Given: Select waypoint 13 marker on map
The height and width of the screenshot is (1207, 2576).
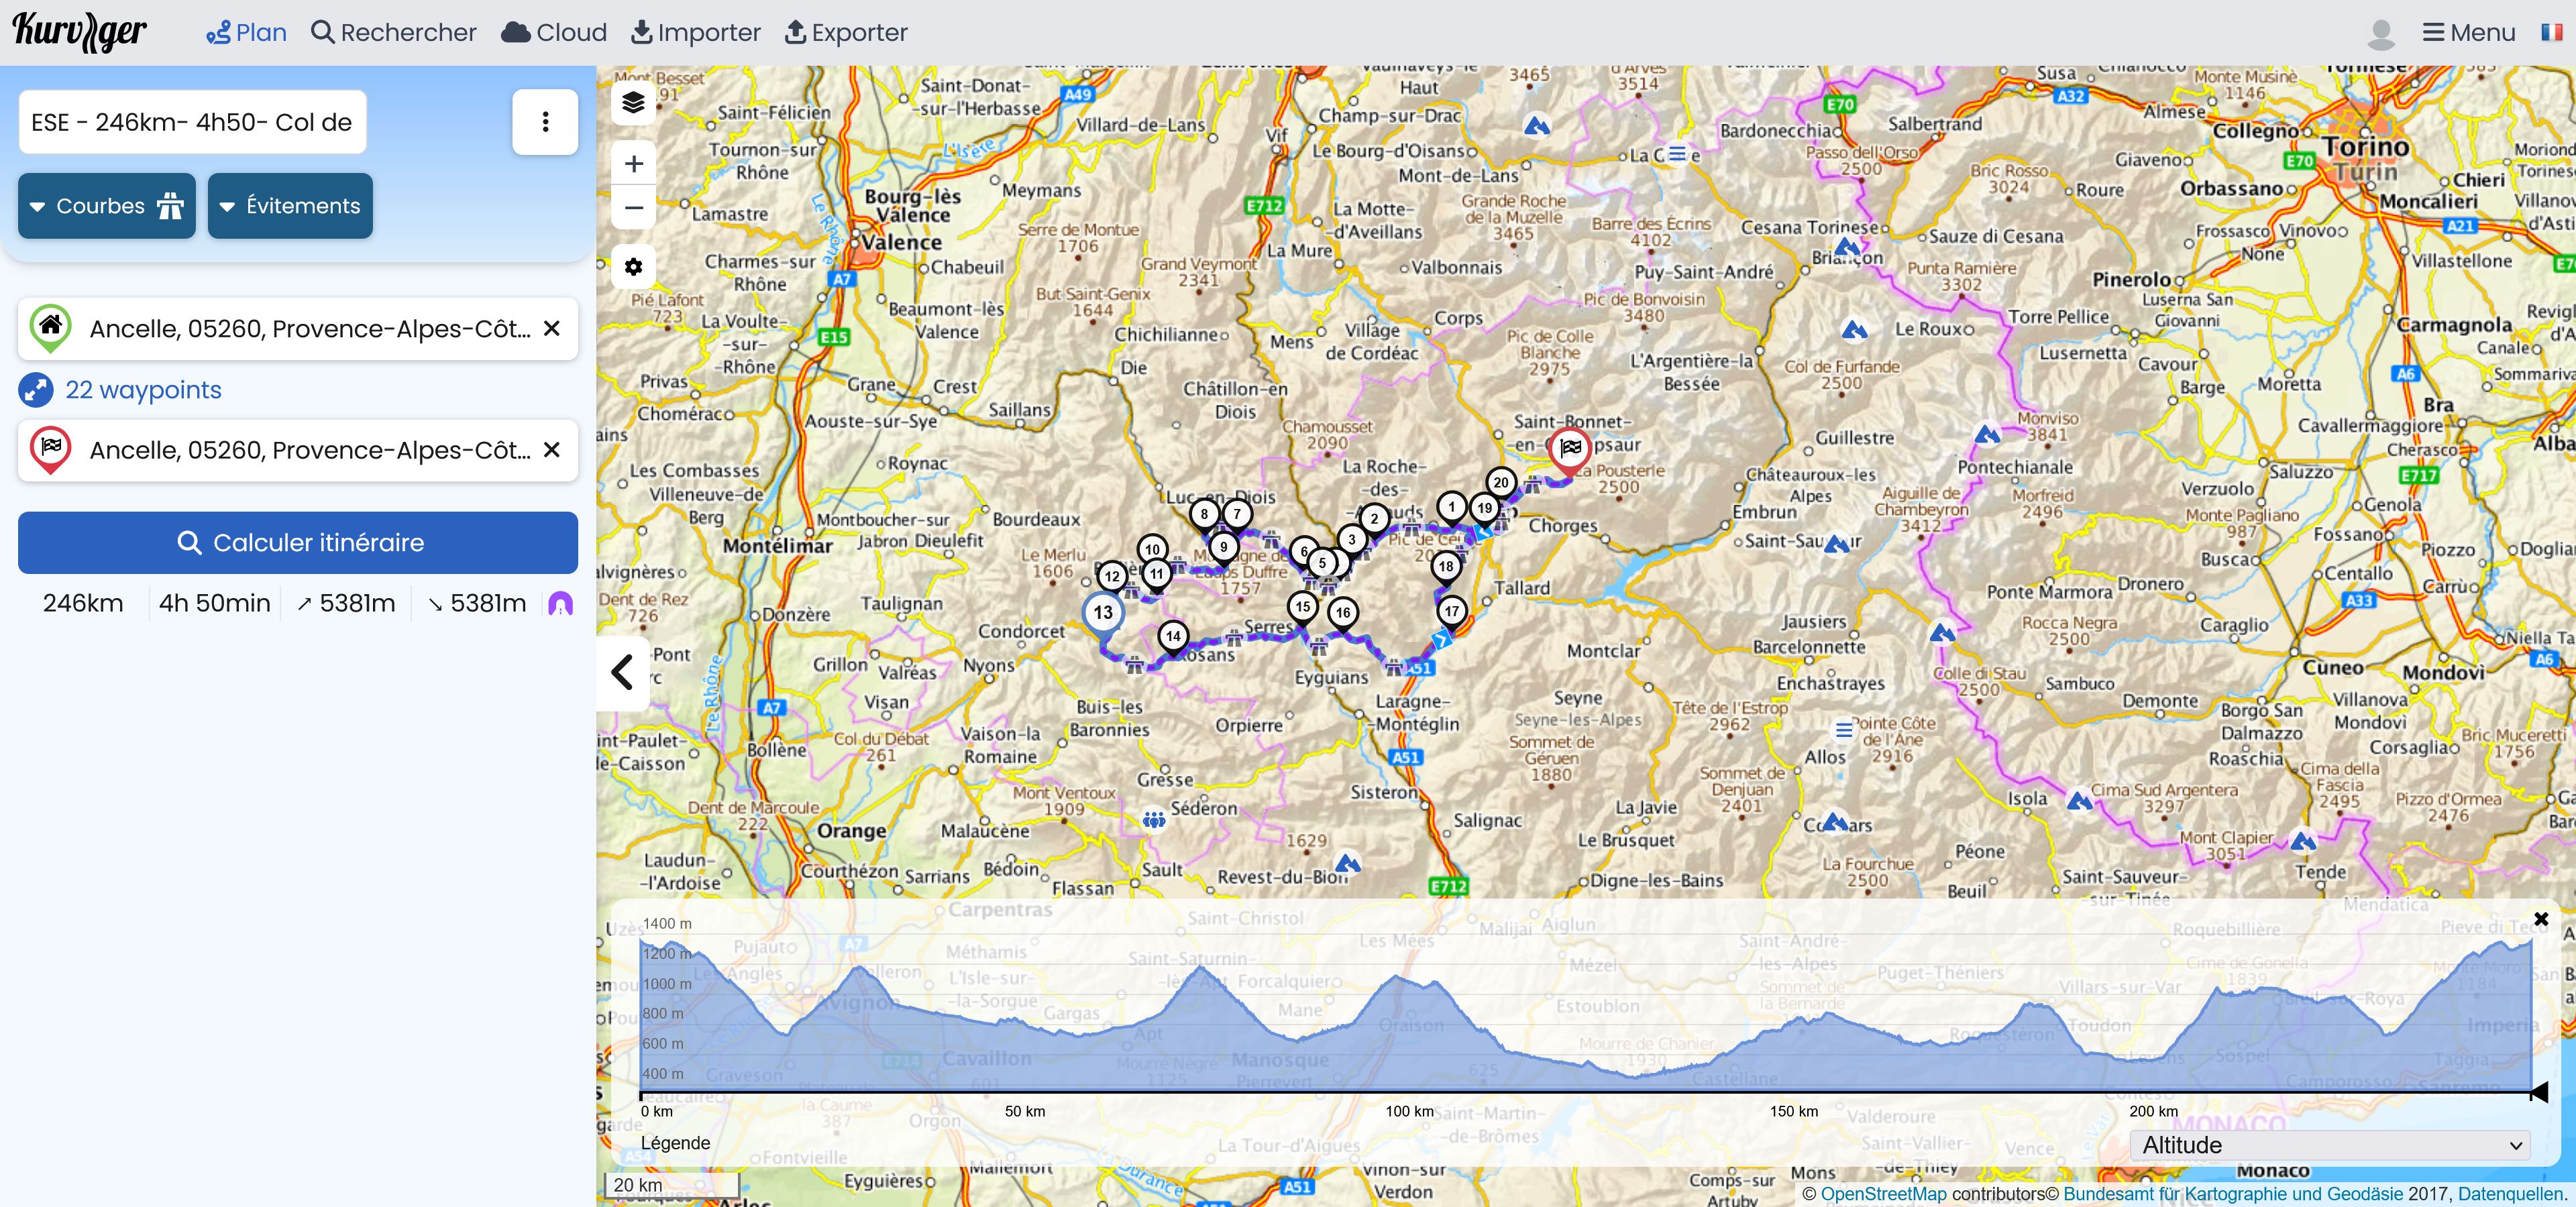Looking at the screenshot, I should tap(1103, 612).
